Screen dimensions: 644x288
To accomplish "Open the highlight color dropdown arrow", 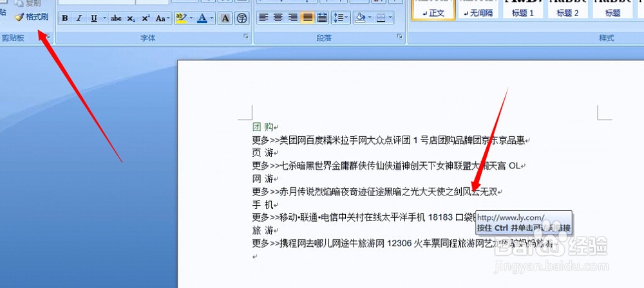I will [x=191, y=18].
